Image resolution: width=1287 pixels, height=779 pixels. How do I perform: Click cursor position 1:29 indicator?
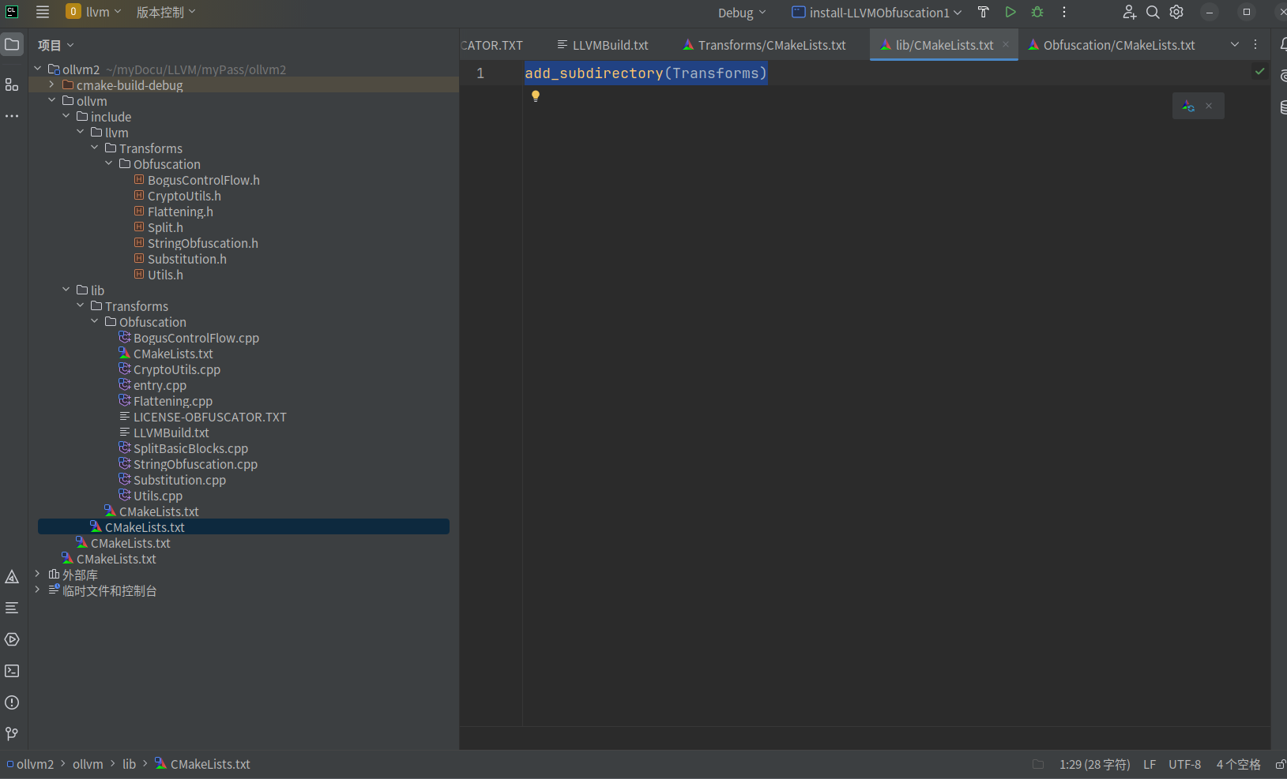coord(1094,764)
